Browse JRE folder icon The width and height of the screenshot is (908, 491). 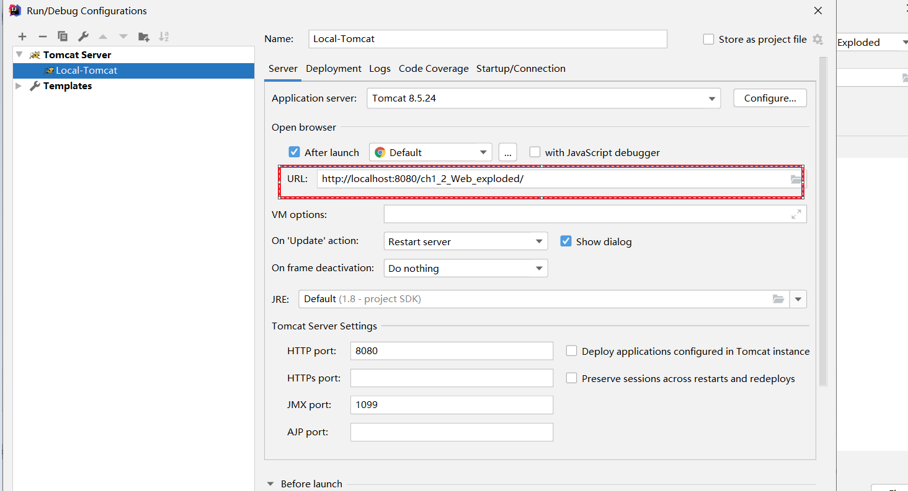point(778,299)
